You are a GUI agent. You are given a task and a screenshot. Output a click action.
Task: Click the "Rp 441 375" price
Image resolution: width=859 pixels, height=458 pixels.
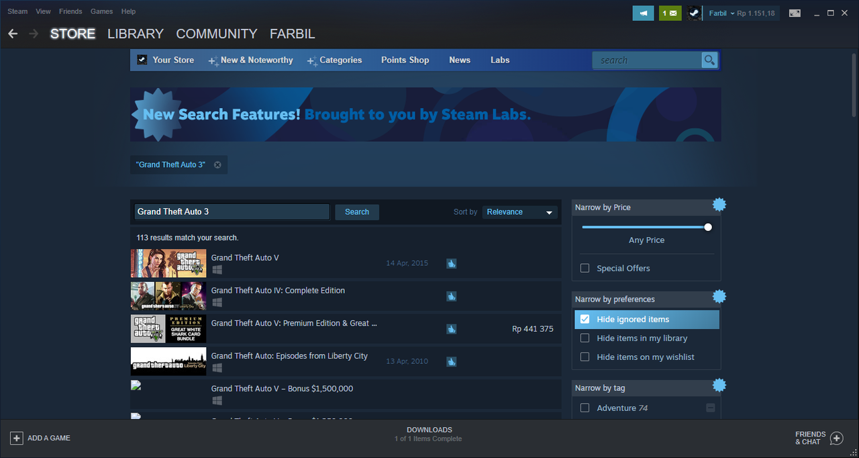(x=533, y=329)
